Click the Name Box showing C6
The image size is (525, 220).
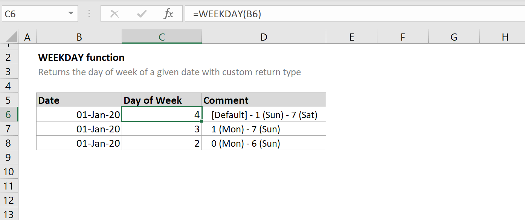click(34, 14)
